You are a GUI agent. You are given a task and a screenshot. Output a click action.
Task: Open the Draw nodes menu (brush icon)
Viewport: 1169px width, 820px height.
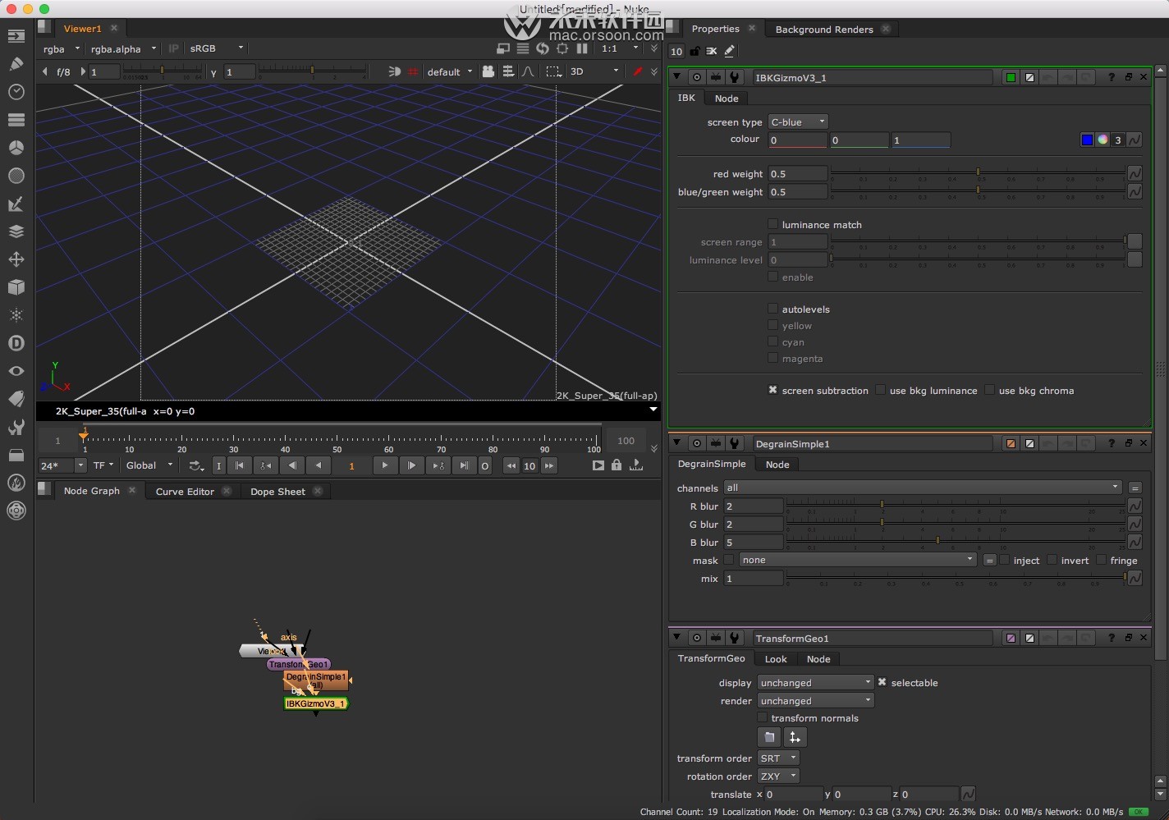pos(16,64)
